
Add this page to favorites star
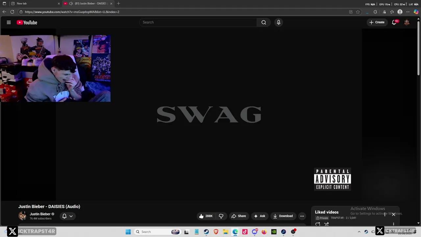(x=358, y=12)
